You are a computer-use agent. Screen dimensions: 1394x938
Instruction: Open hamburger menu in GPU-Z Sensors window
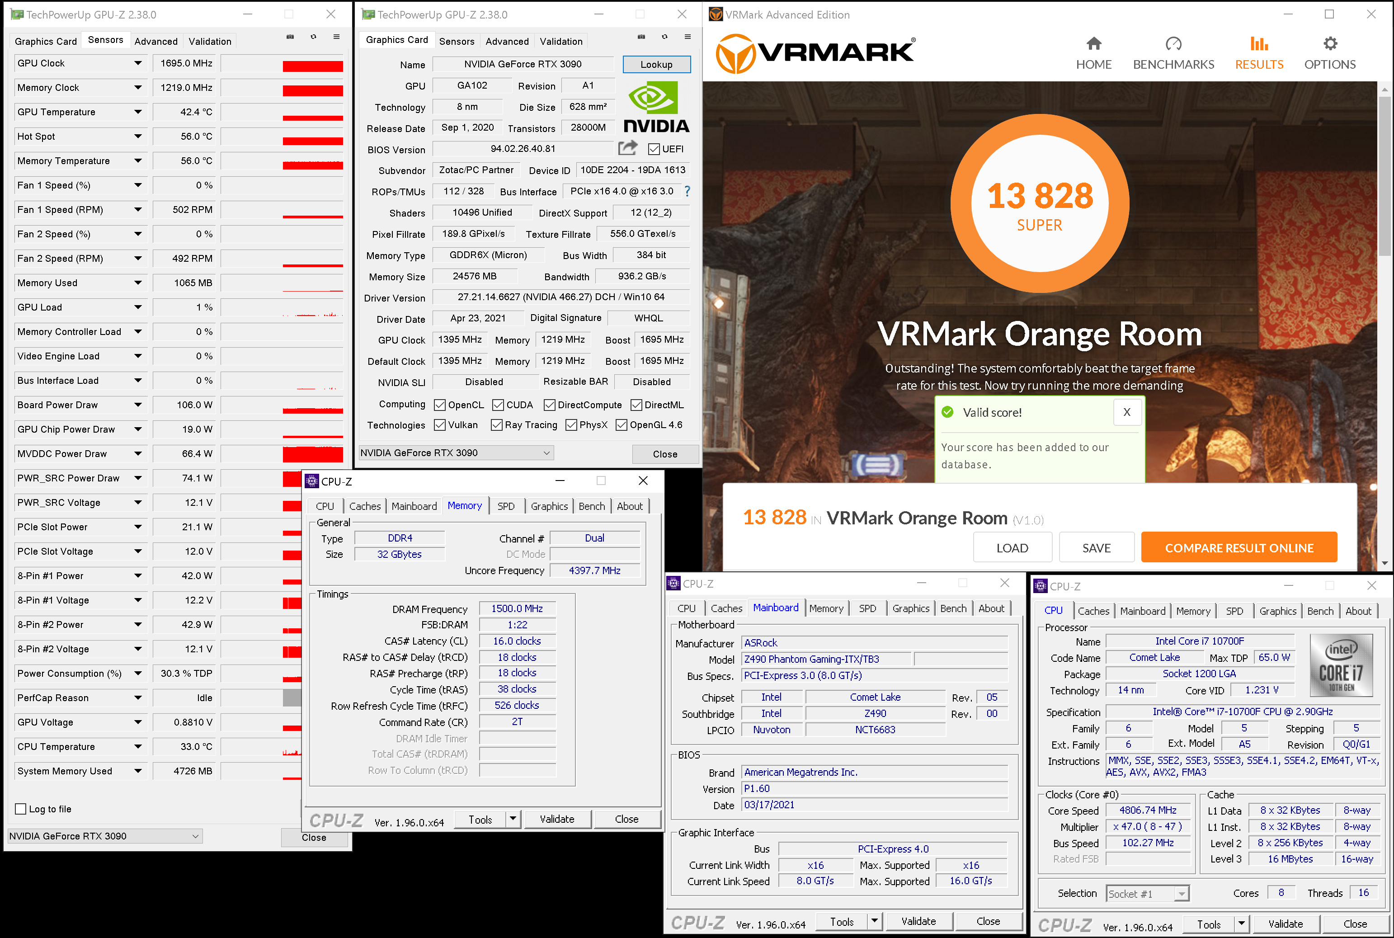pos(337,37)
